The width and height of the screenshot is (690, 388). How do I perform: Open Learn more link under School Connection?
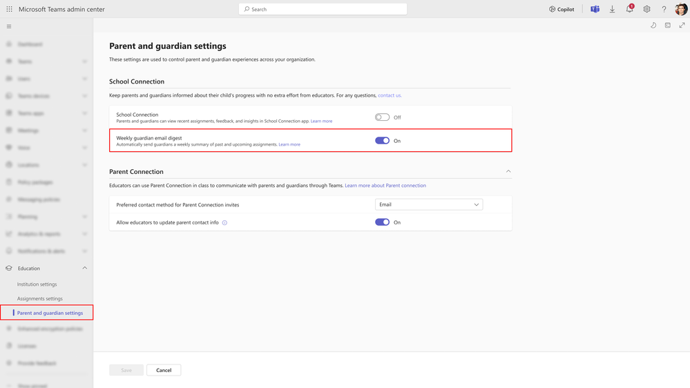pos(321,121)
